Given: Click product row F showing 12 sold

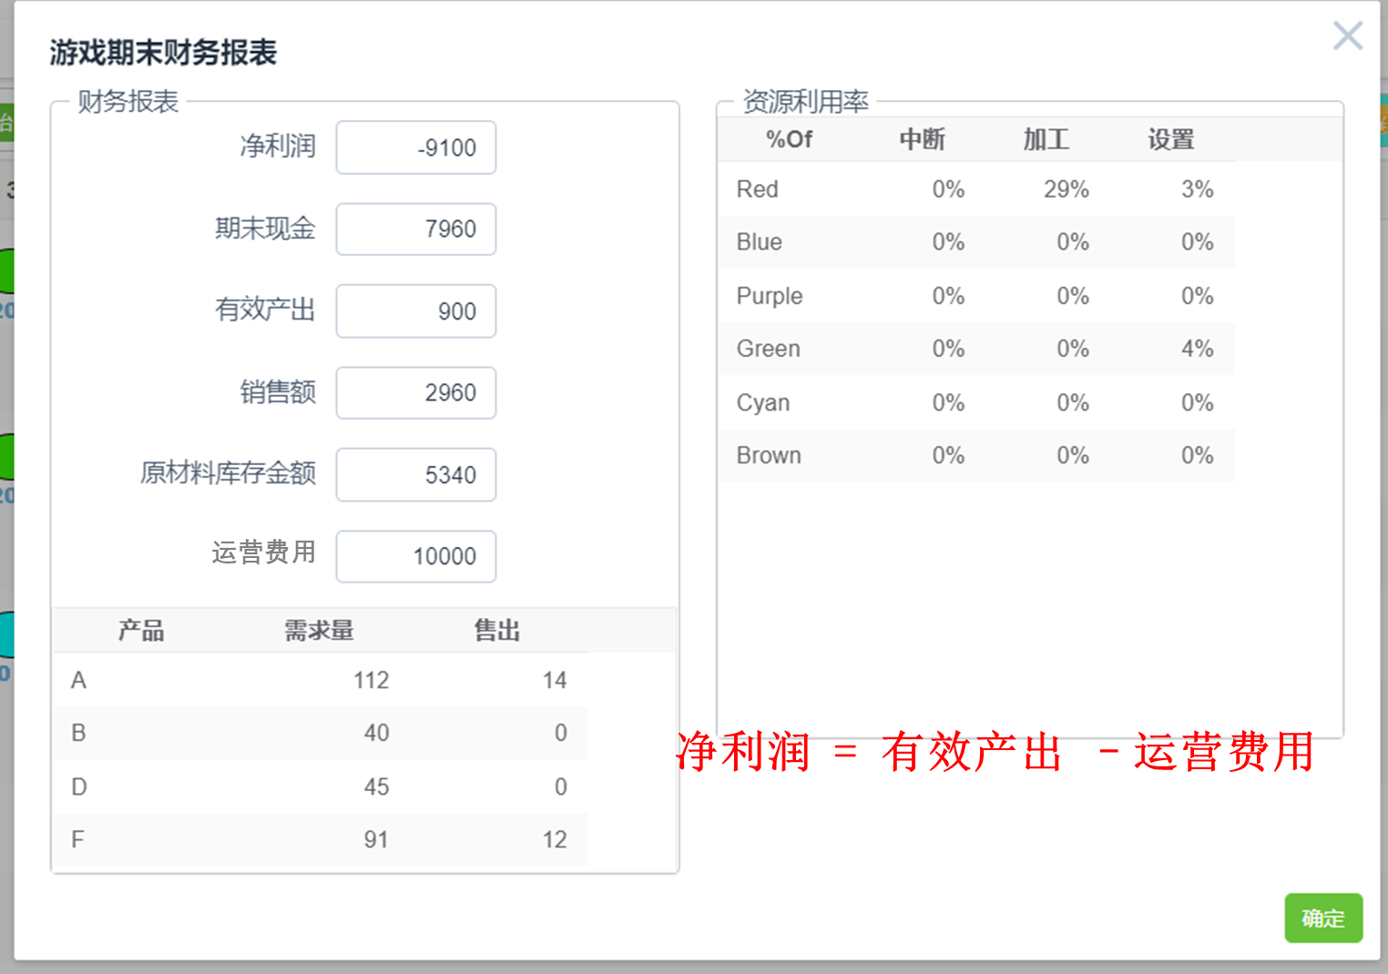Looking at the screenshot, I should pos(319,839).
